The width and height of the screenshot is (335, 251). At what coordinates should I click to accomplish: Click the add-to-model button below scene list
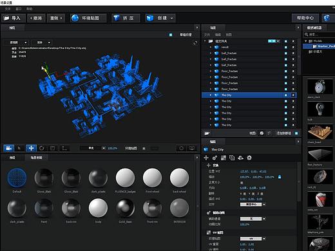tap(283, 133)
